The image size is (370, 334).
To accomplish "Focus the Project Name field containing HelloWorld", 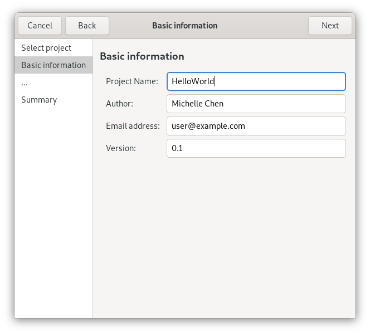I will point(256,81).
